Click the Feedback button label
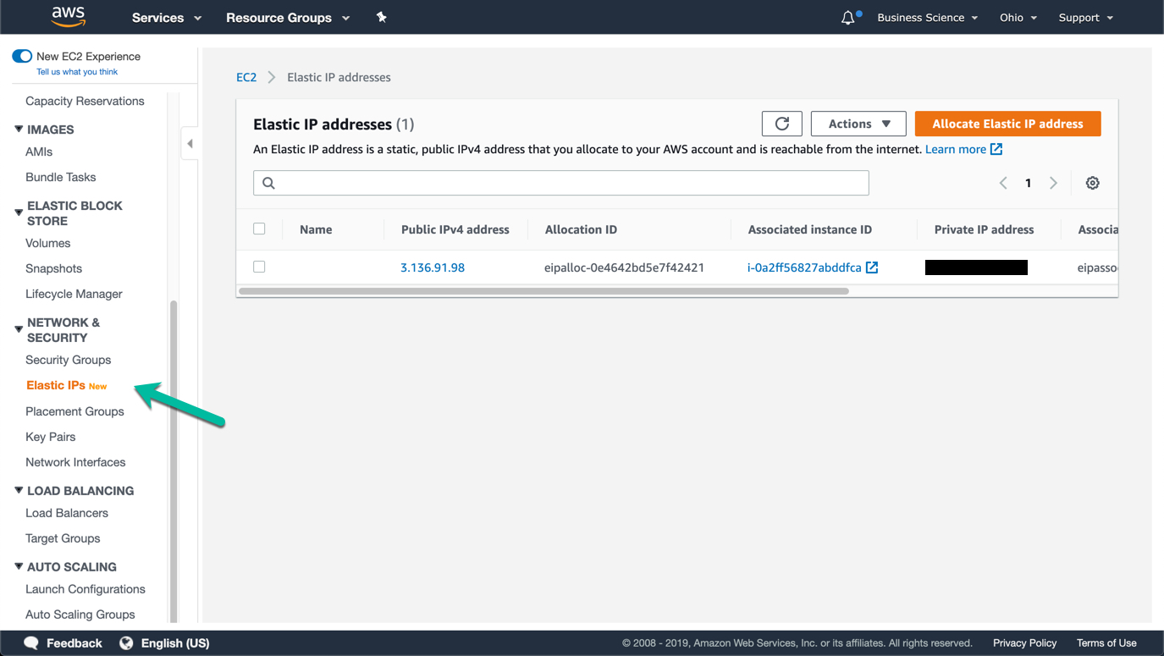Screen dimensions: 1164x656 74,643
